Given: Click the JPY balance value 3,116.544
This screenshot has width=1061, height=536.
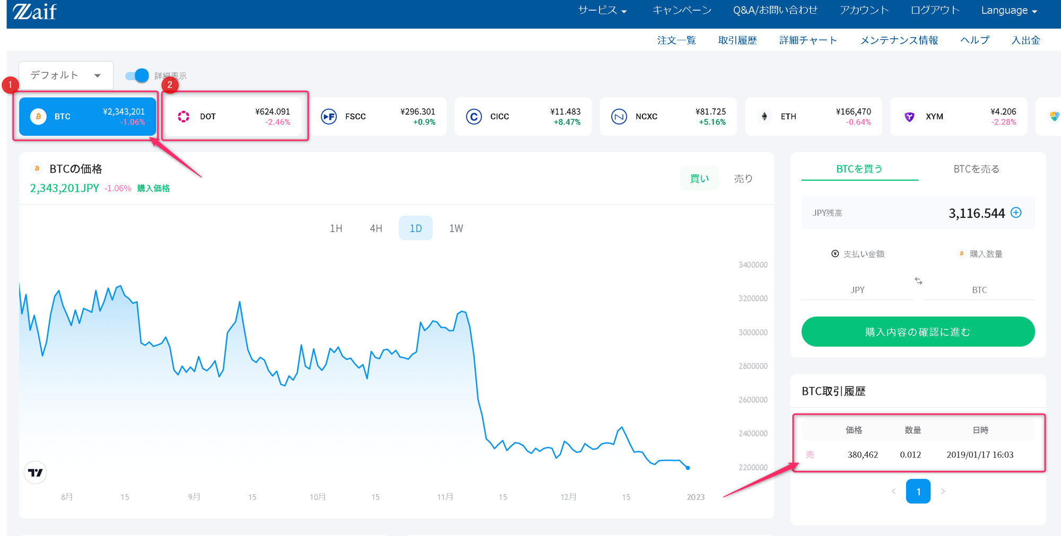Looking at the screenshot, I should point(977,213).
